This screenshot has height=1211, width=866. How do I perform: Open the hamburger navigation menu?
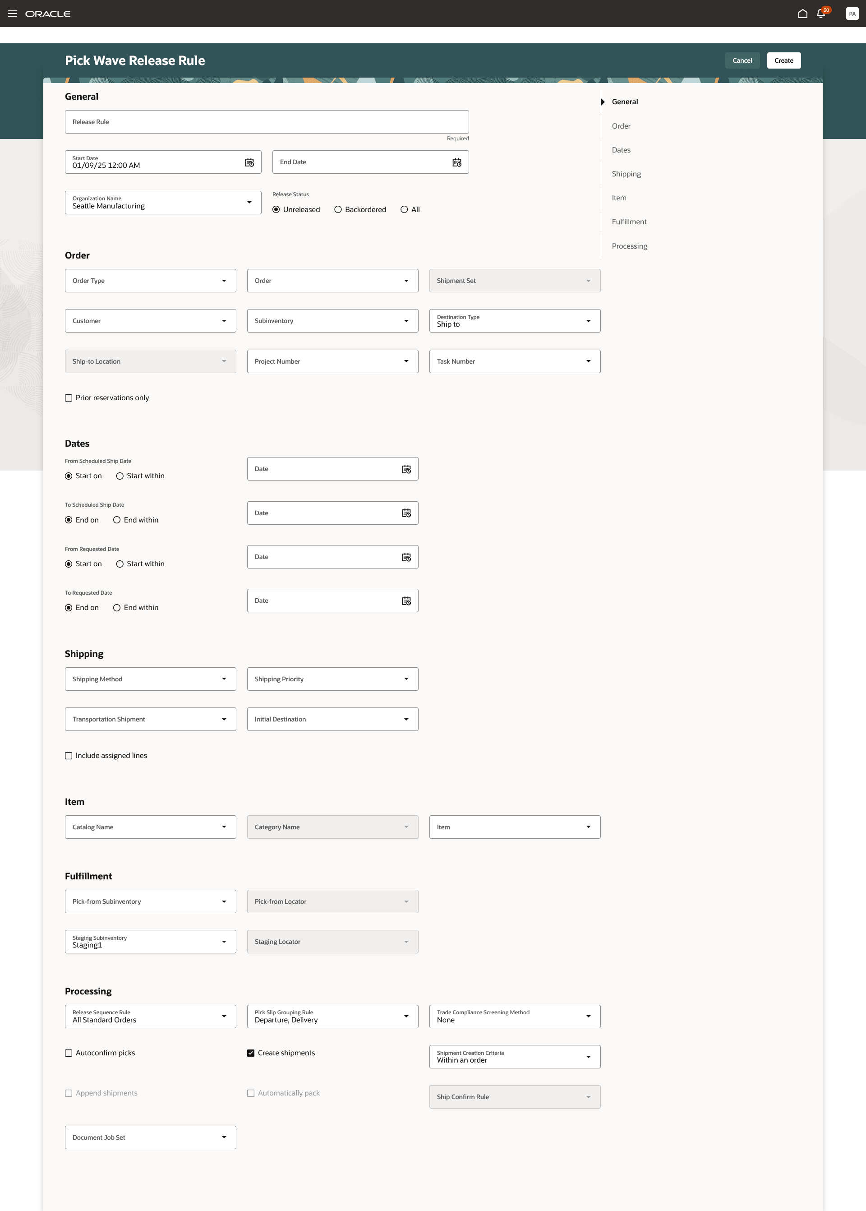(x=12, y=14)
